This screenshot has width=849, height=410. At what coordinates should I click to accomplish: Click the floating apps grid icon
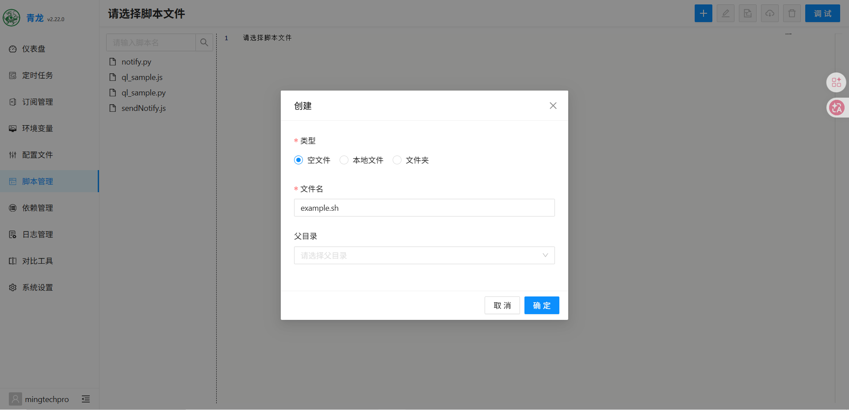(x=836, y=82)
